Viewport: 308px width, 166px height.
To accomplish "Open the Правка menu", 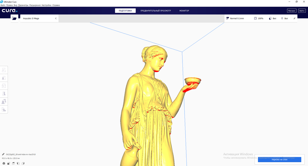I will [x=9, y=5].
